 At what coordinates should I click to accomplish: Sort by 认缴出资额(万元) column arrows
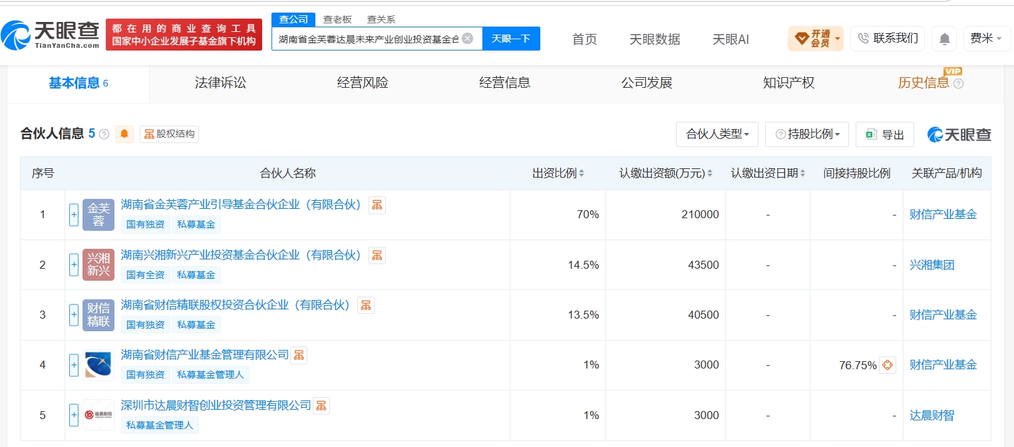[709, 174]
